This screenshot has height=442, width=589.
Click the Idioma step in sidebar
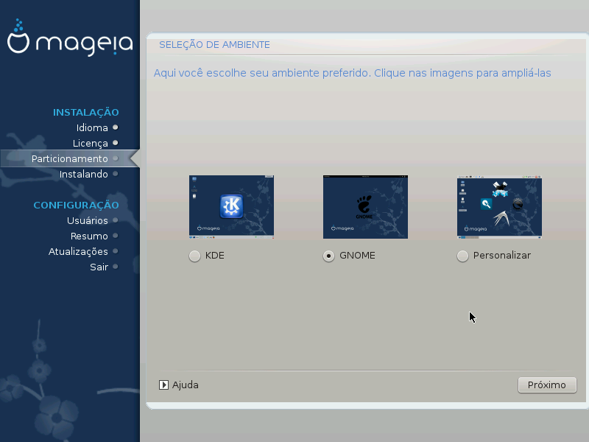coord(92,127)
